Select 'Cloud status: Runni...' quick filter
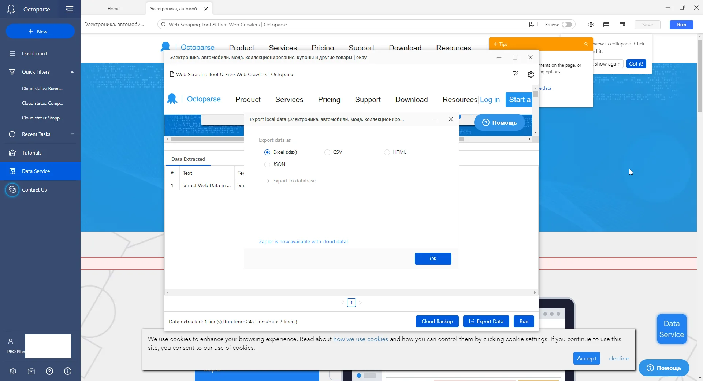703x381 pixels. click(x=42, y=88)
